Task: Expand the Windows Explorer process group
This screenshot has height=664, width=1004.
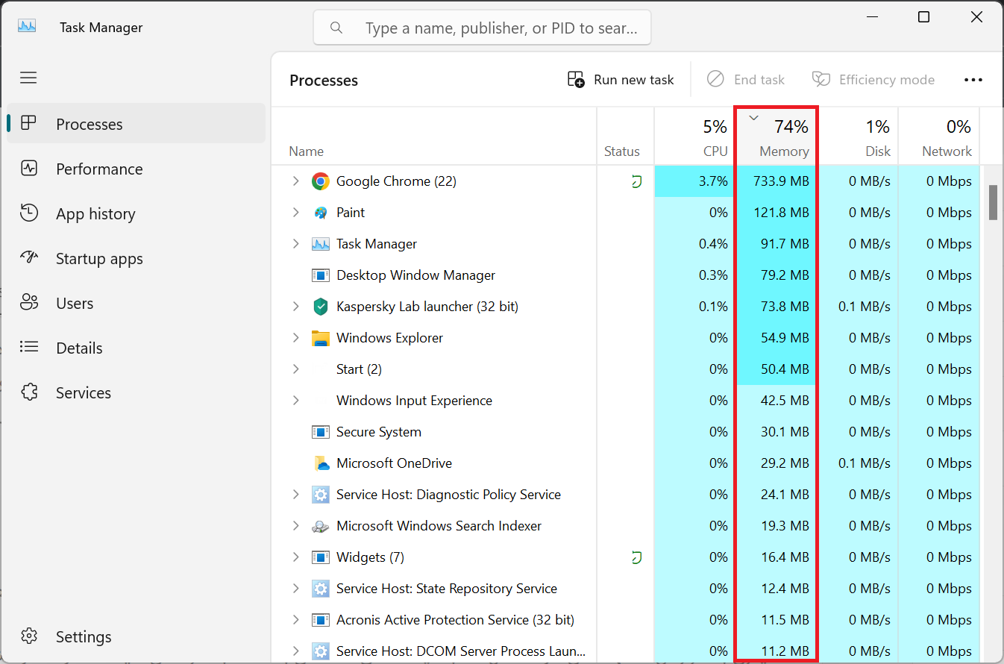Action: 295,338
